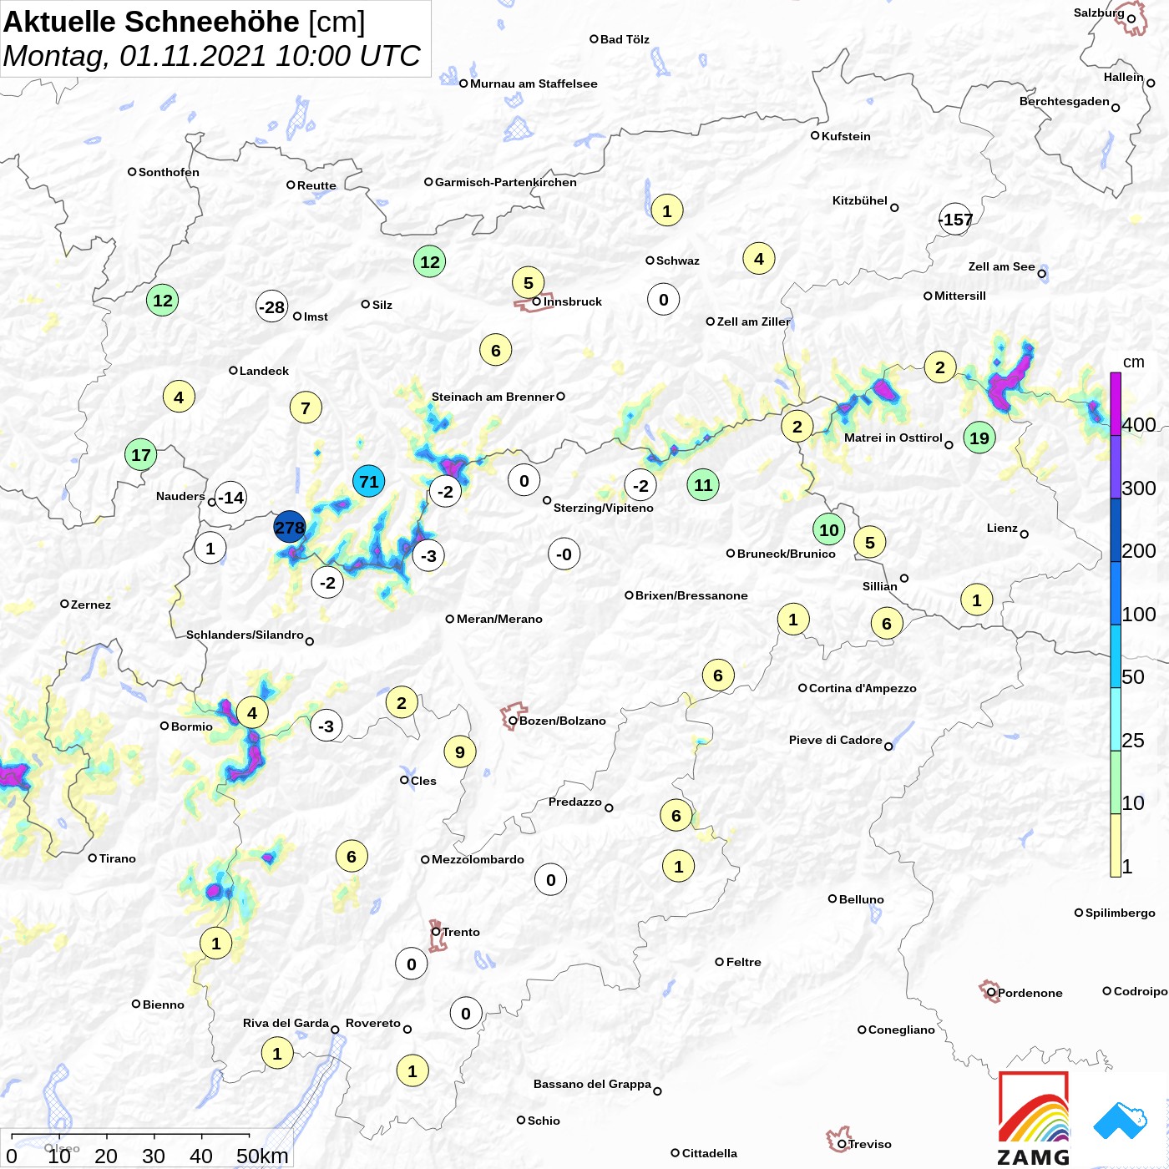Click the Kufstein city label
Viewport: 1169px width, 1169px height.
tap(846, 136)
